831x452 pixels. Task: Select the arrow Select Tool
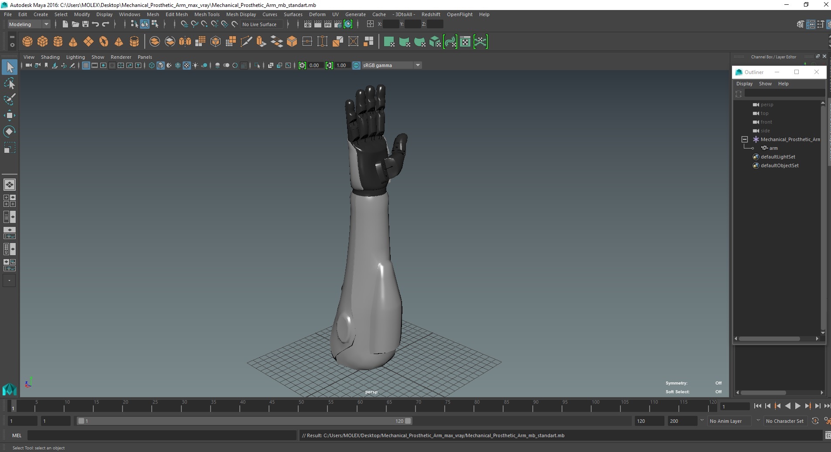click(x=10, y=67)
